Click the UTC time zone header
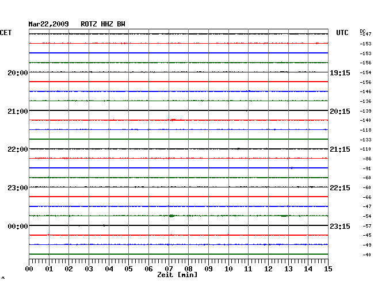The width and height of the screenshot is (374, 284). [x=342, y=33]
